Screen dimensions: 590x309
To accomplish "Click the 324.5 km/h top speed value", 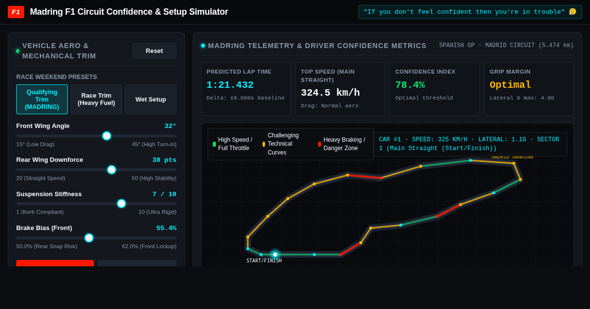I will [330, 93].
